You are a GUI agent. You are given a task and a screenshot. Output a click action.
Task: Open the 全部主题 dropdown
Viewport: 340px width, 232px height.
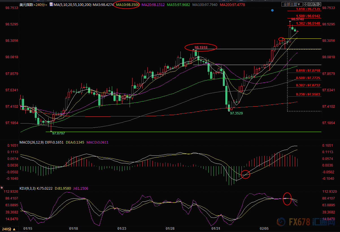[x=292, y=4]
